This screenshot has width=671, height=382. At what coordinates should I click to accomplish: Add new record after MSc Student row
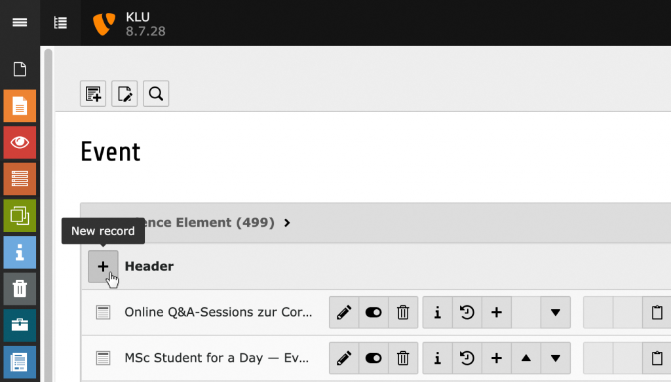pos(497,358)
